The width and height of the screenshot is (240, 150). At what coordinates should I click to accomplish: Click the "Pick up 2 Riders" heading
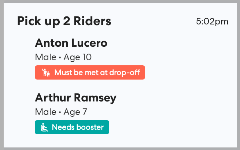point(64,21)
